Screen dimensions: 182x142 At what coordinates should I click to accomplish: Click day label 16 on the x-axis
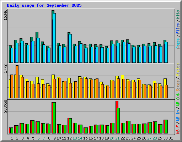tap(91, 138)
